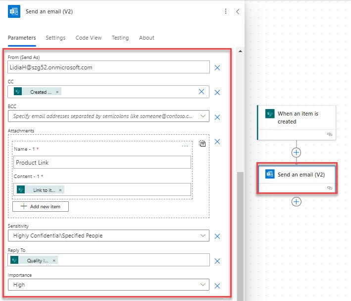Switch to the Parameters tab
Viewport: 351px width, 301px height.
click(22, 38)
